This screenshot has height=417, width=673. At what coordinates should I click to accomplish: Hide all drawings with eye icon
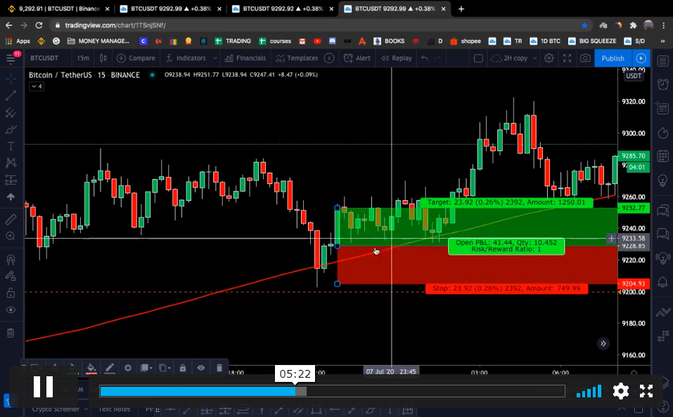pos(11,310)
